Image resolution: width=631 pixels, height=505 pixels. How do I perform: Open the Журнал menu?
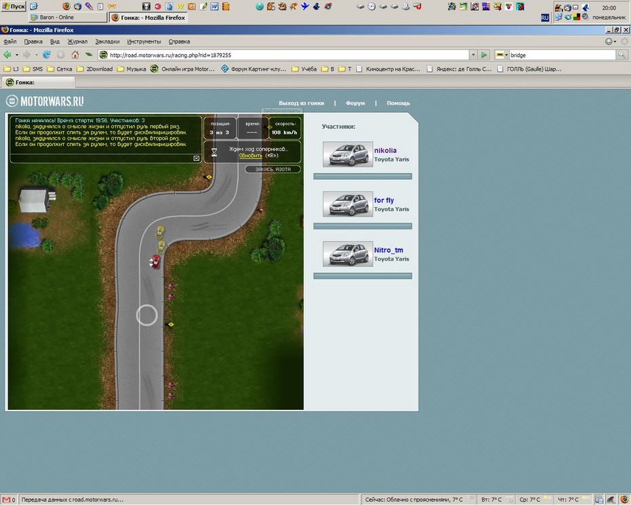coord(77,41)
